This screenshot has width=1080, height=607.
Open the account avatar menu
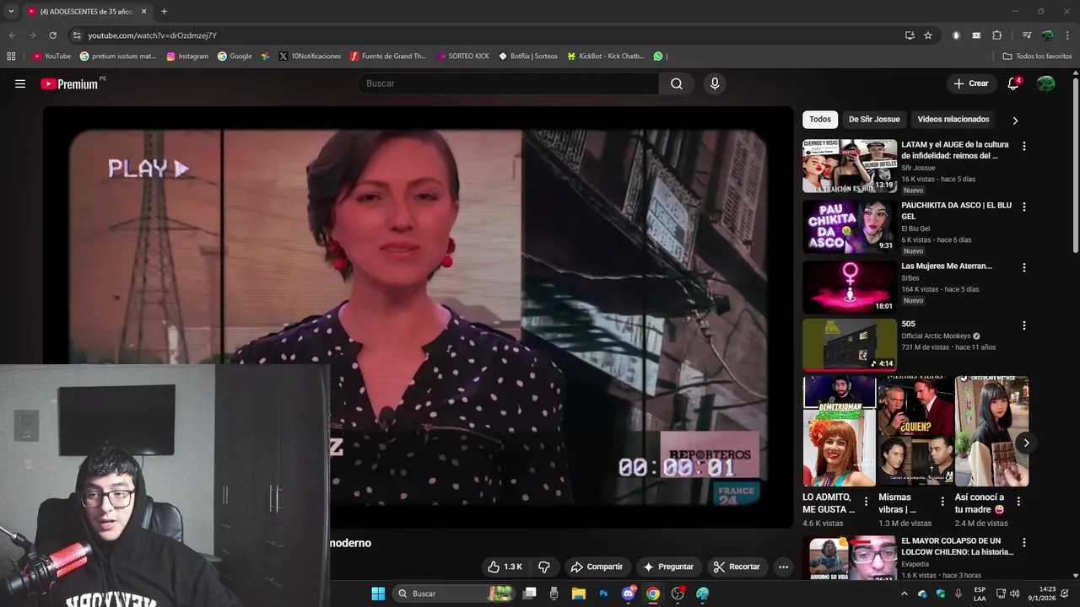pyautogui.click(x=1046, y=83)
